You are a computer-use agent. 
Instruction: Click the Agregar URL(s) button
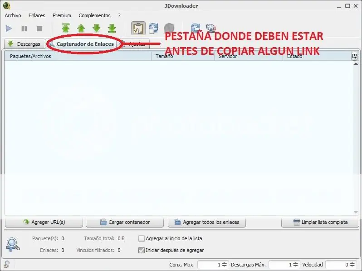tap(44, 222)
